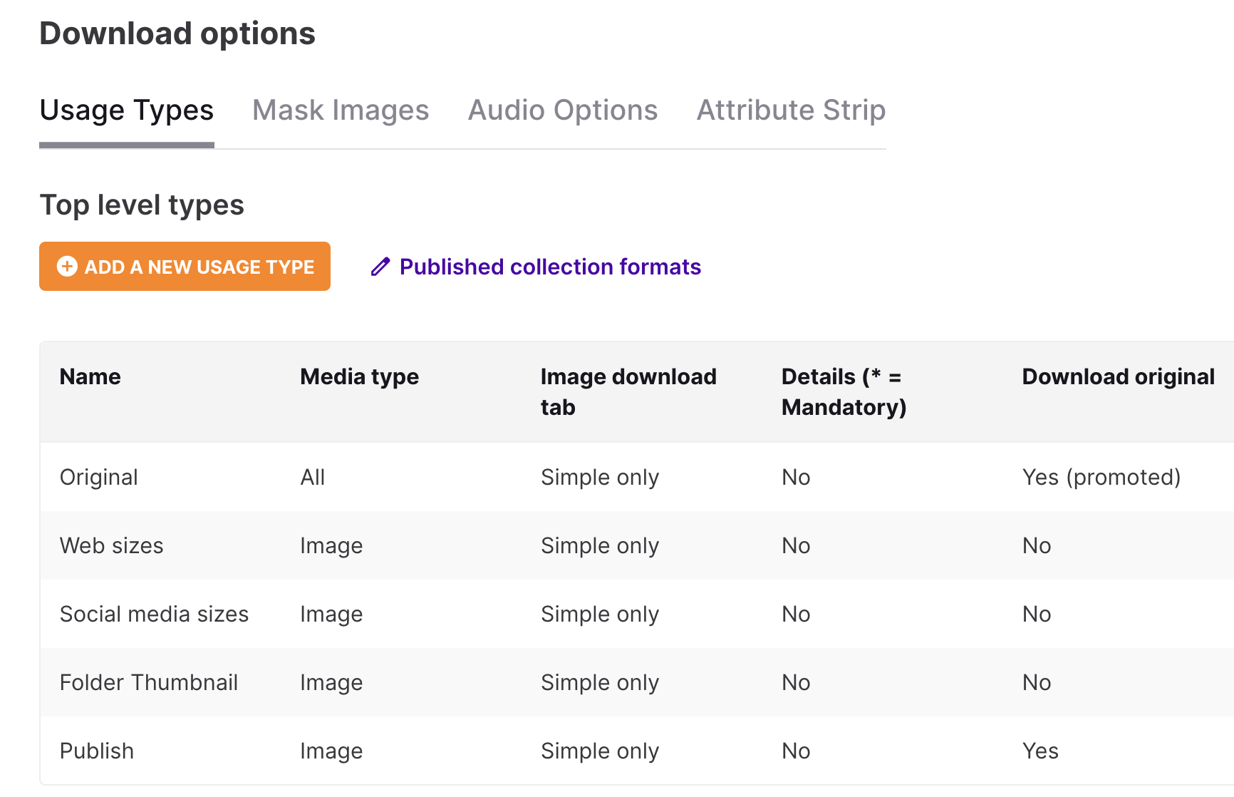1234x797 pixels.
Task: Select the Web sizes usage type row
Action: point(112,545)
